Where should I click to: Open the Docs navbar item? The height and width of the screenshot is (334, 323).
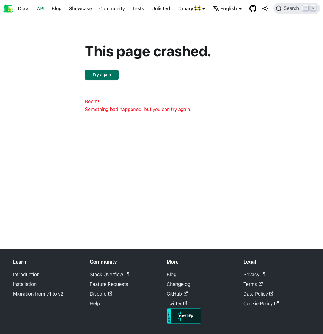(24, 8)
